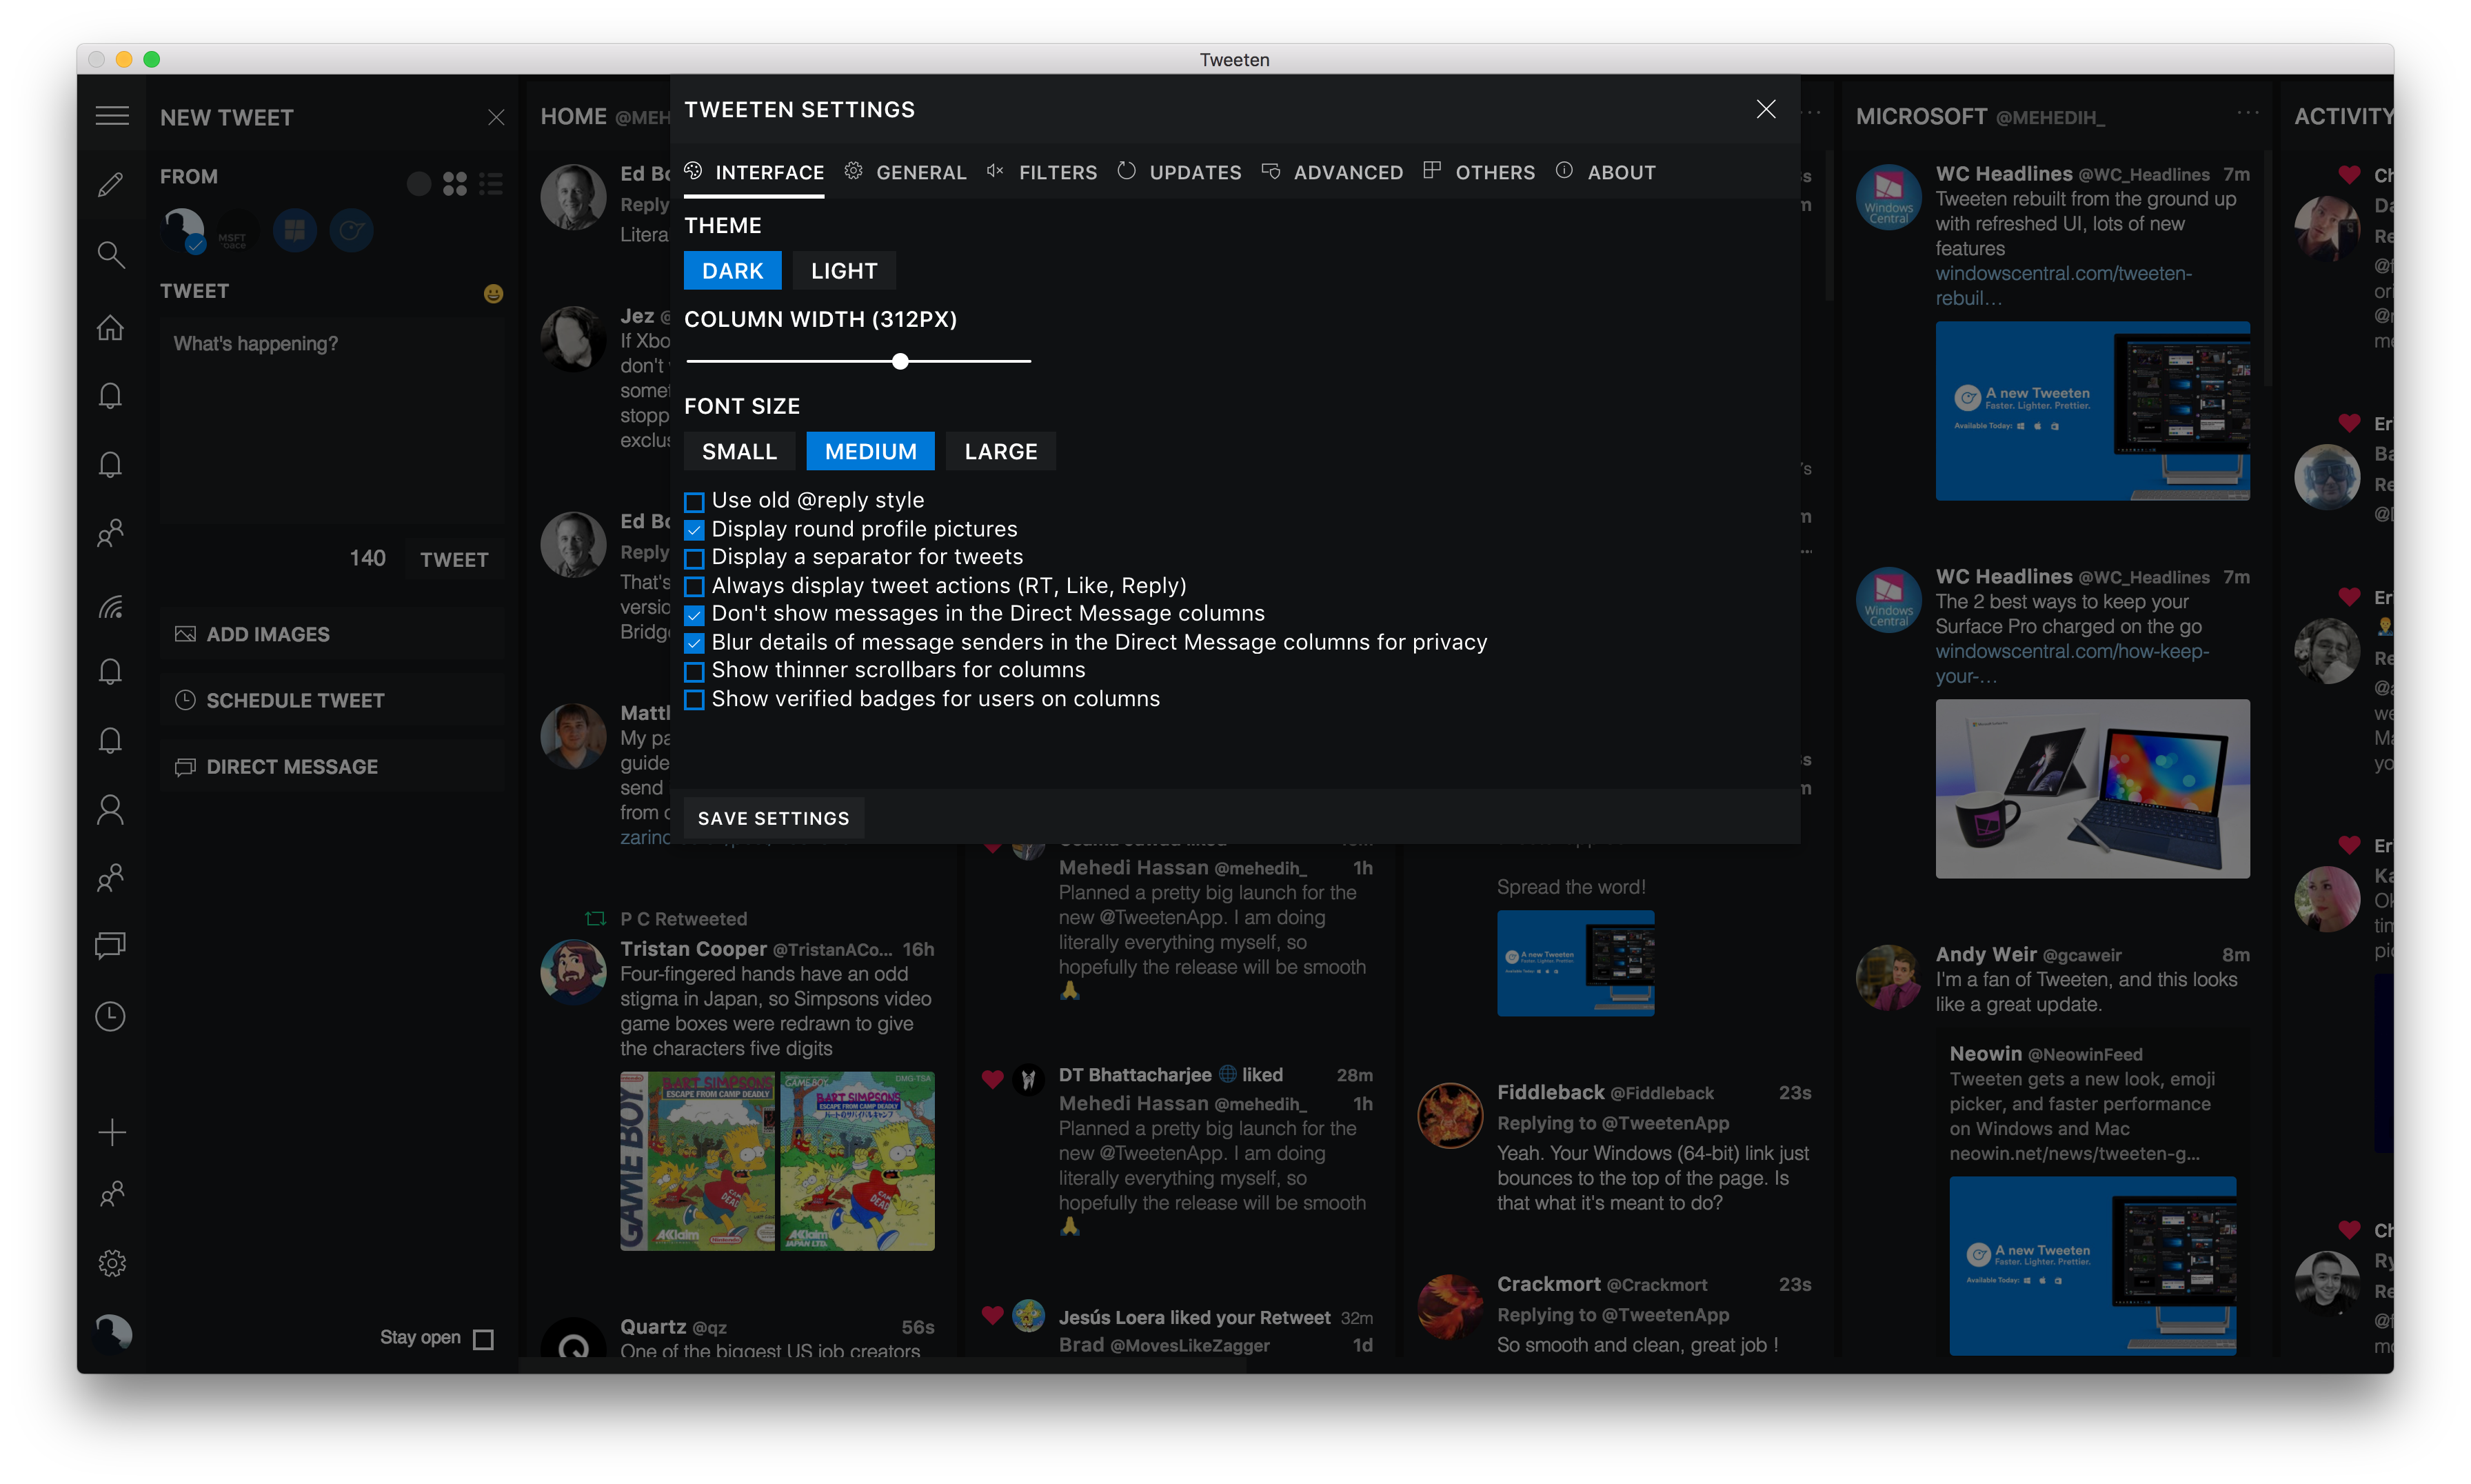2471x1484 pixels.
Task: Click the retweet icon beside P C Retweeted
Action: (x=596, y=918)
